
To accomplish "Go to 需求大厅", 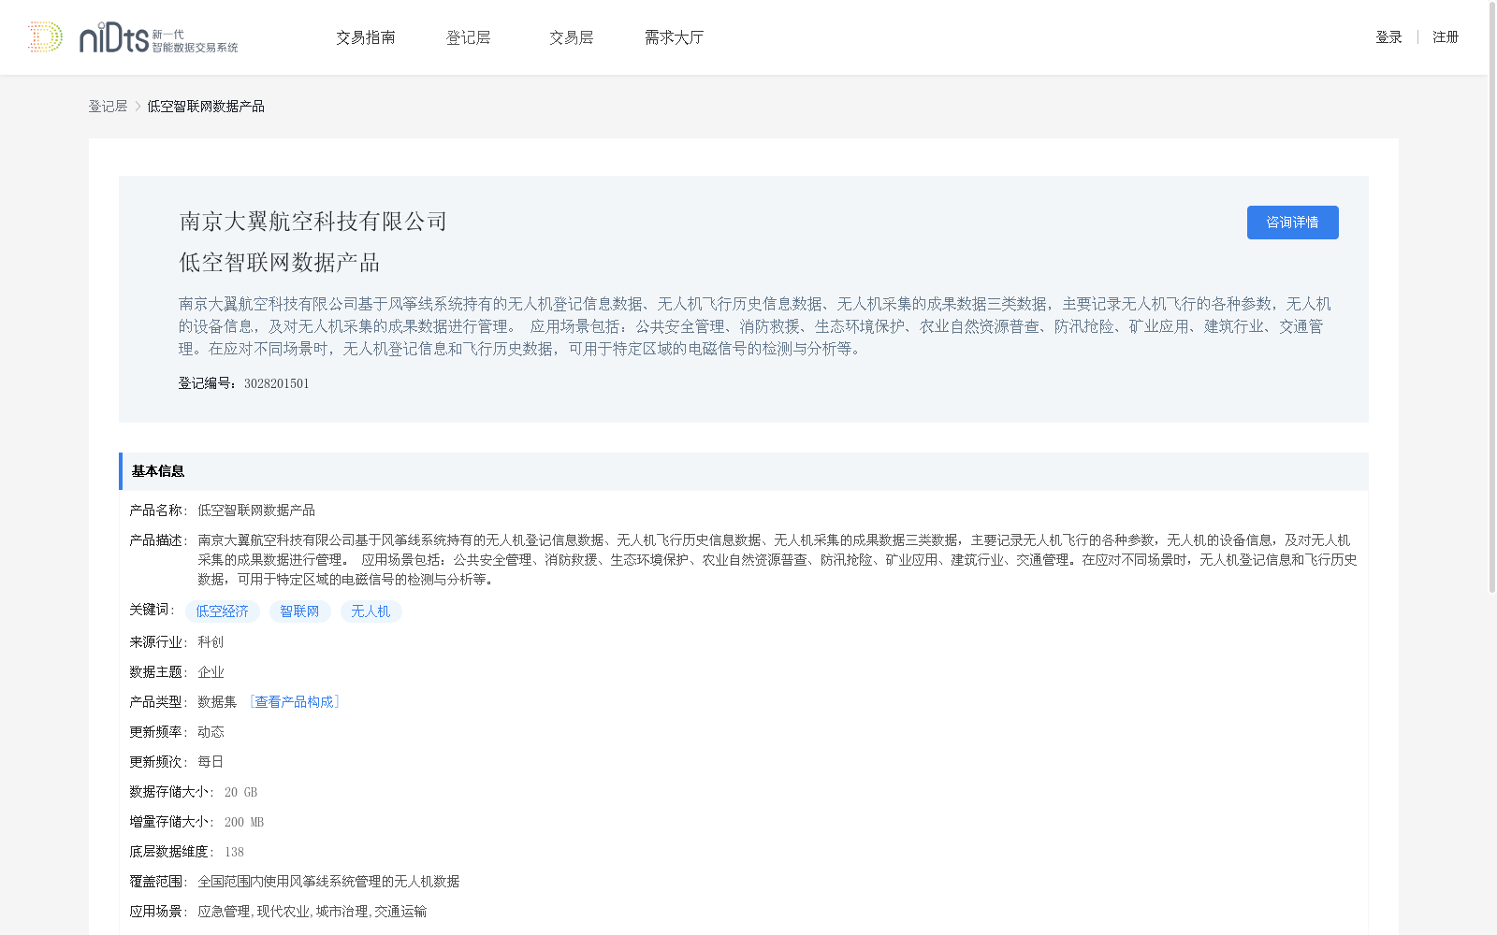I will coord(674,37).
